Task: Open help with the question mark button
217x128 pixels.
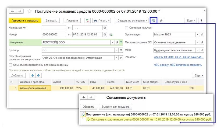Action: click(201, 21)
